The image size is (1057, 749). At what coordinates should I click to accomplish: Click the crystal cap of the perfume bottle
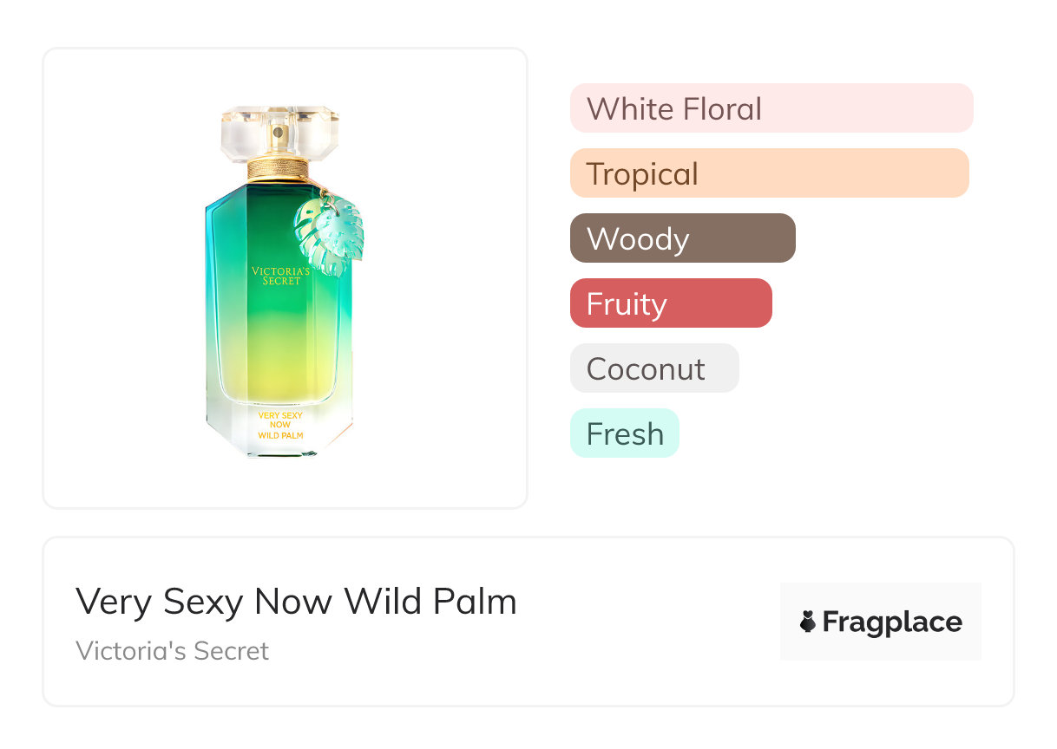tap(279, 133)
